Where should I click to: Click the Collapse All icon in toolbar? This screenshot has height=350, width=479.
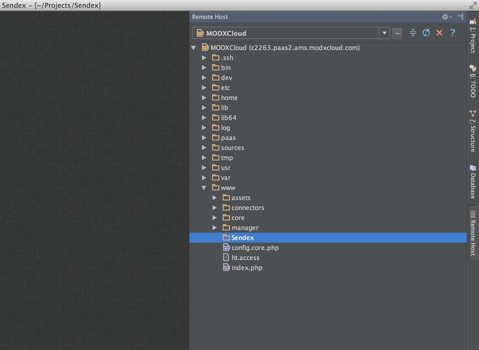click(413, 33)
